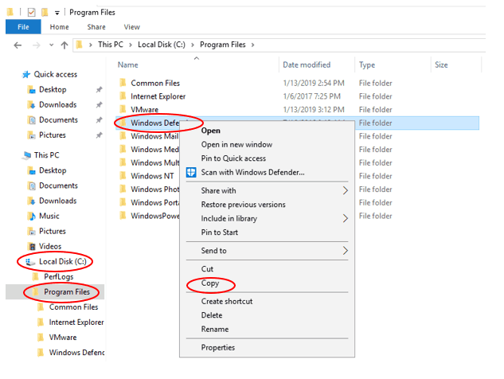Expand the Send to submenu arrow
Image resolution: width=504 pixels, height=379 pixels.
346,251
